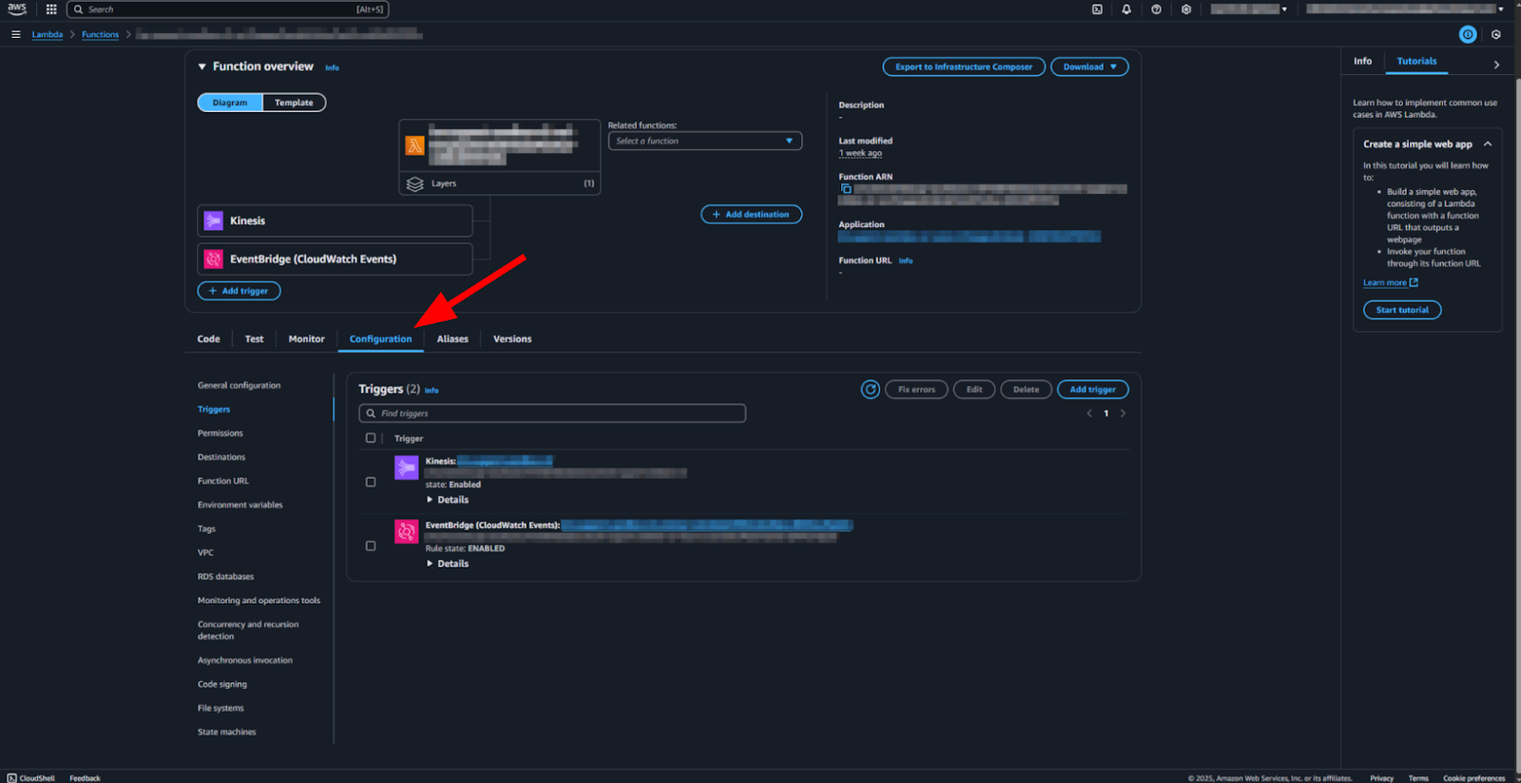This screenshot has height=783, width=1521.
Task: Collapse the Function overview section
Action: (202, 67)
